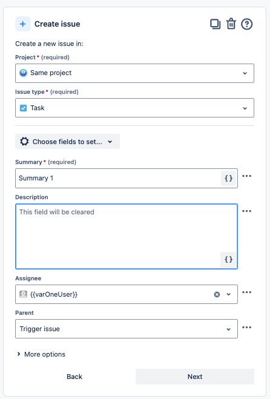Viewport: 270px width, 399px height.
Task: Insert smart value in the Summary field
Action: point(228,178)
